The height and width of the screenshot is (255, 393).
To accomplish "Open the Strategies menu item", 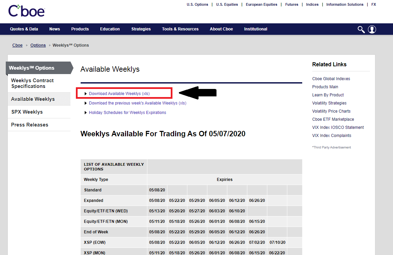I will [141, 29].
